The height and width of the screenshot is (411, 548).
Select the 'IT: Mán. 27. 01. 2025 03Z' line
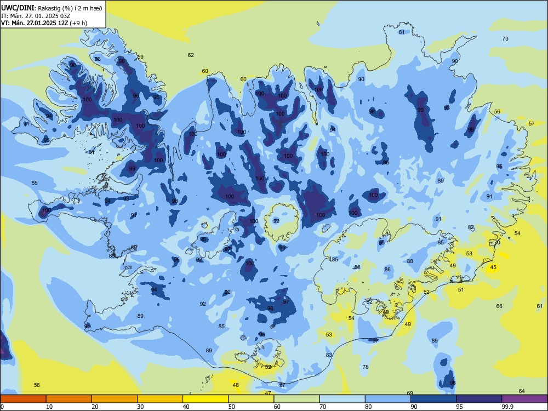click(x=36, y=16)
